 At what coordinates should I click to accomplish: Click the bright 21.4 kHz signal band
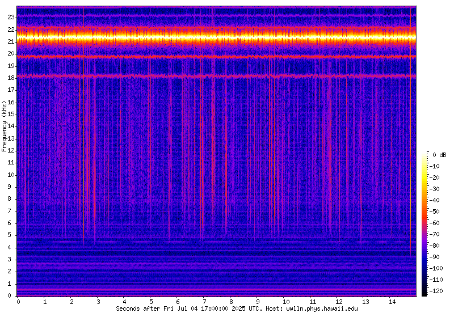click(216, 37)
